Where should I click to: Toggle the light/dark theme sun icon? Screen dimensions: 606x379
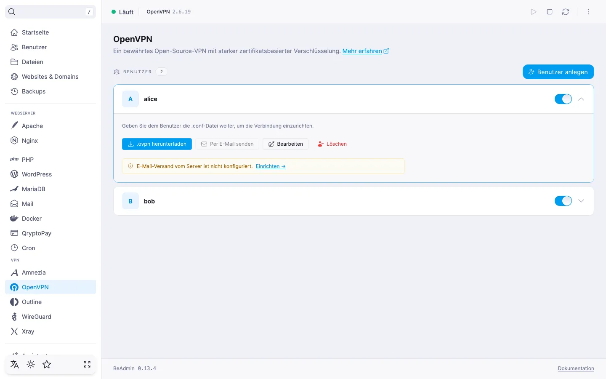(31, 364)
